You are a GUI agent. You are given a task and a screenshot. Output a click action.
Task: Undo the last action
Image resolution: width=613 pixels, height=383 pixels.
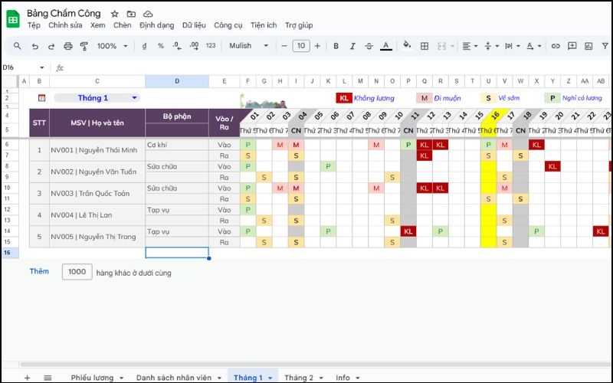35,46
